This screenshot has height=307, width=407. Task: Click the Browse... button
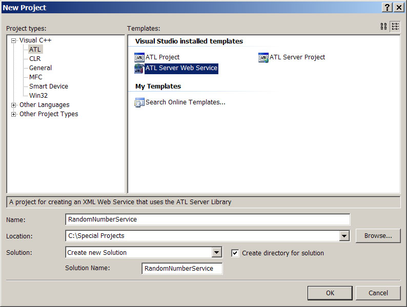point(378,236)
